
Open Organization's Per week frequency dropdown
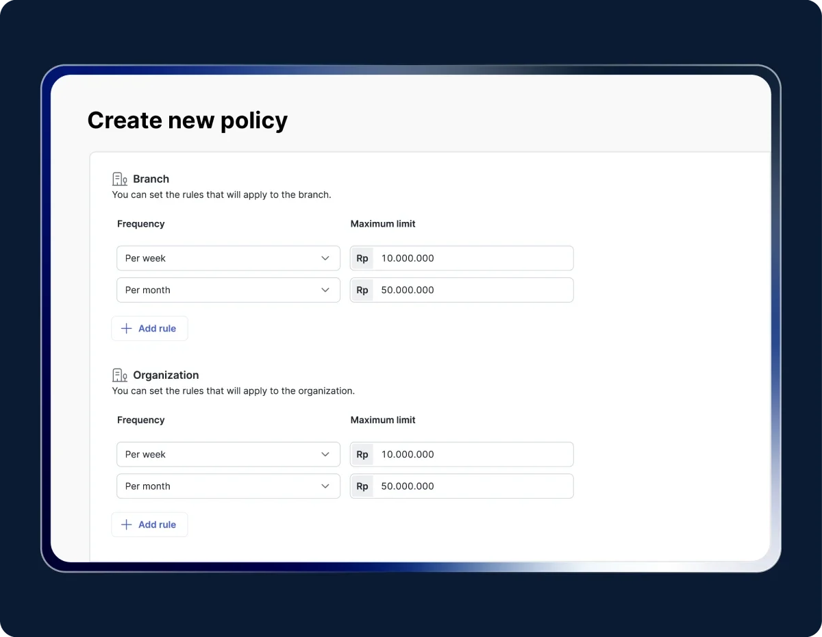point(228,454)
